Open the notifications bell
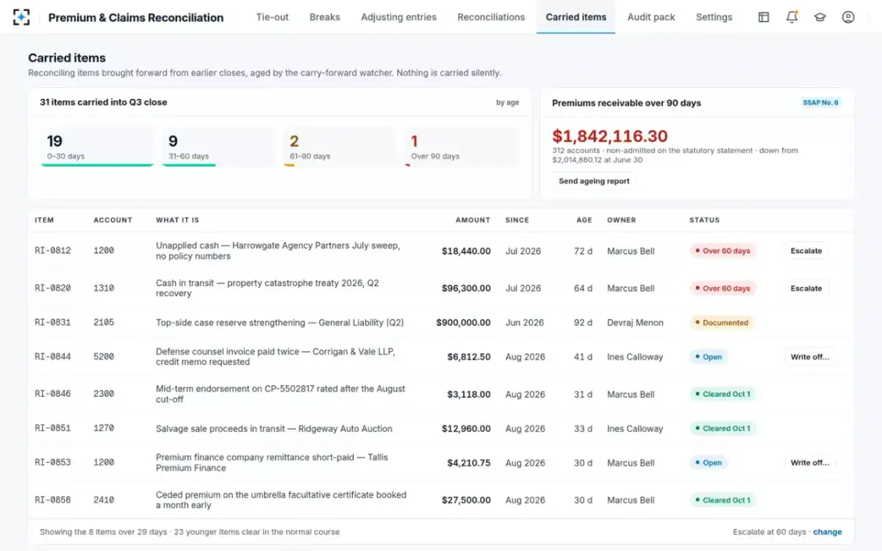Viewport: 882px width, 551px height. (x=792, y=17)
